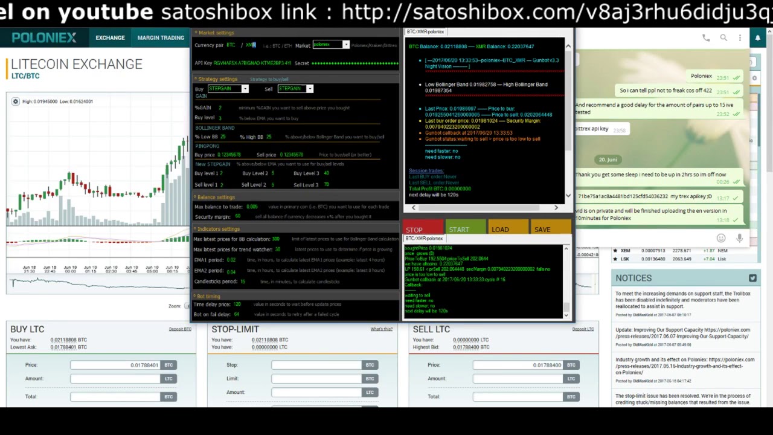This screenshot has height=435, width=773.
Task: Click scroll-up arrow of status log panel
Action: [568, 46]
